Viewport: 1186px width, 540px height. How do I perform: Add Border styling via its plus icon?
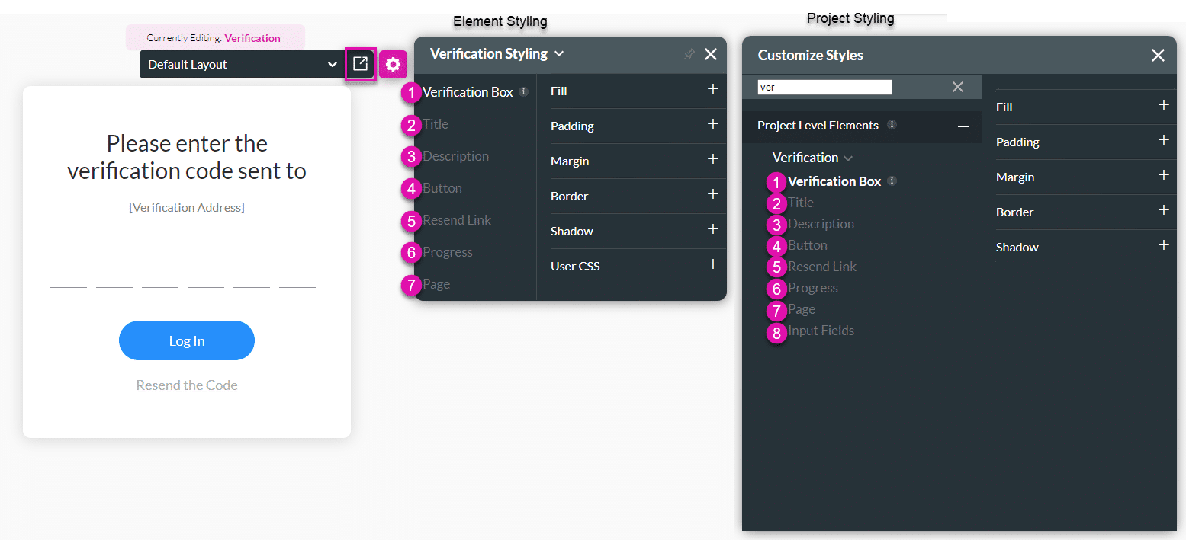tap(712, 196)
